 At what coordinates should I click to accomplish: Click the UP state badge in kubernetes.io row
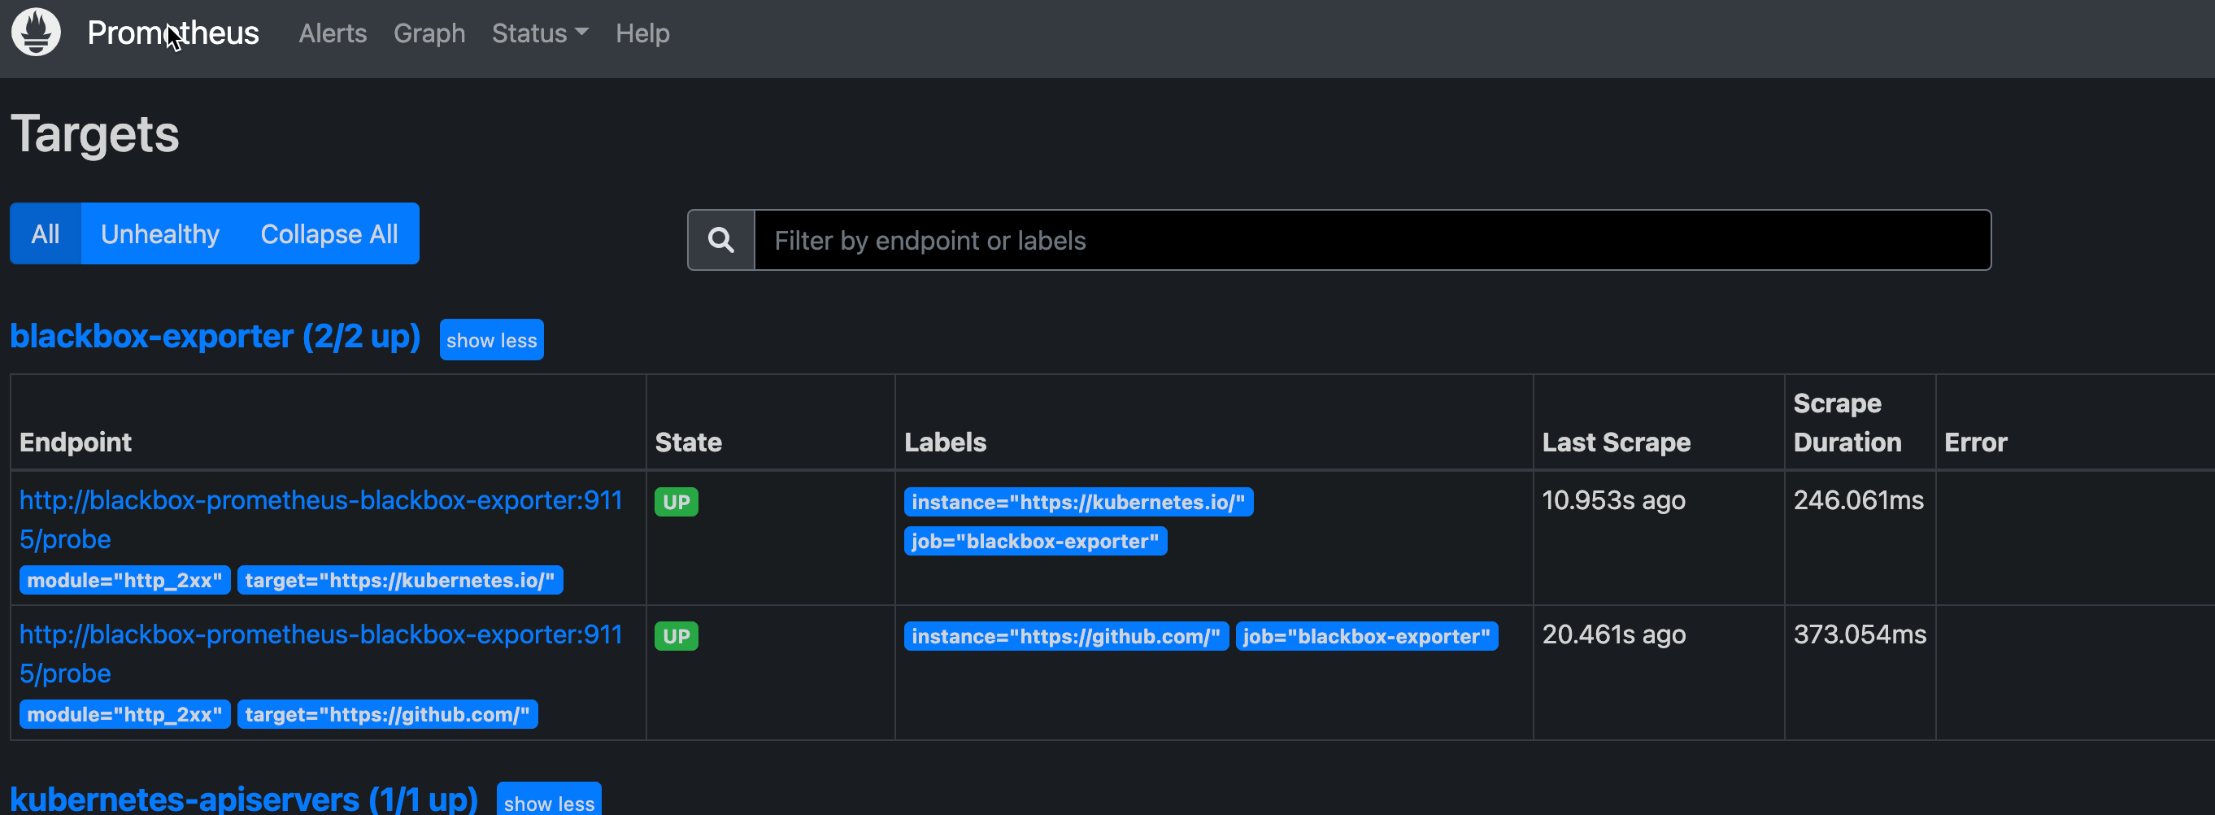click(677, 502)
